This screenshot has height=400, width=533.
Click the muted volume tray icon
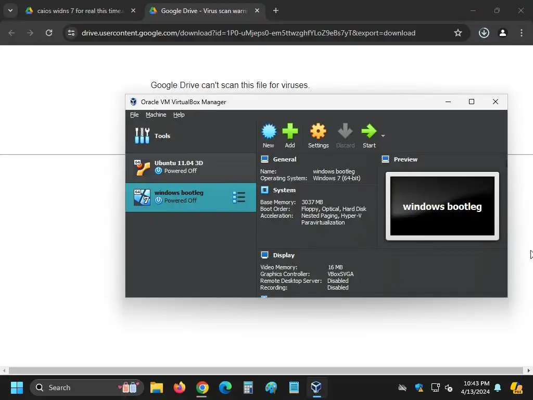pyautogui.click(x=449, y=387)
